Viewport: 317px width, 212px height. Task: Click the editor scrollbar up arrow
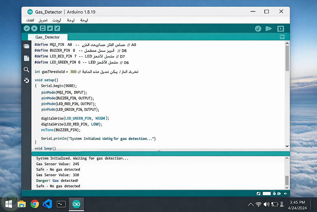287,43
